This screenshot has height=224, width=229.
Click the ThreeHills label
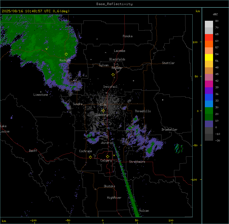click(143, 111)
